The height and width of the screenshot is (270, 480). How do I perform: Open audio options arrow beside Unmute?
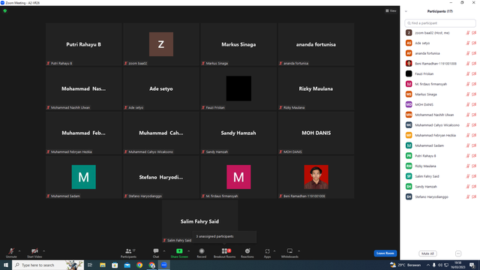19,251
